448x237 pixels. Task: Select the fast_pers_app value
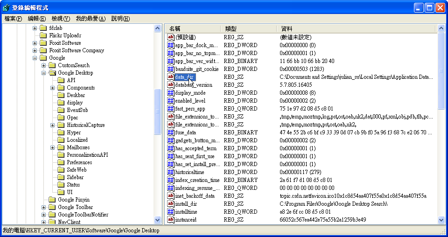pos(190,109)
